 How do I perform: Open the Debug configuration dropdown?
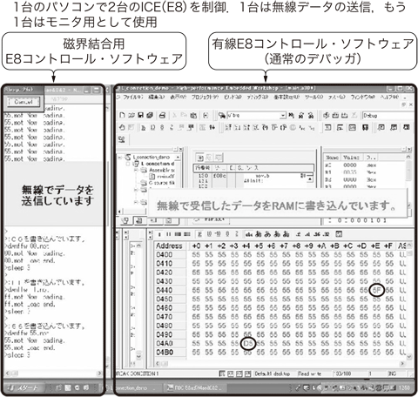388,115
